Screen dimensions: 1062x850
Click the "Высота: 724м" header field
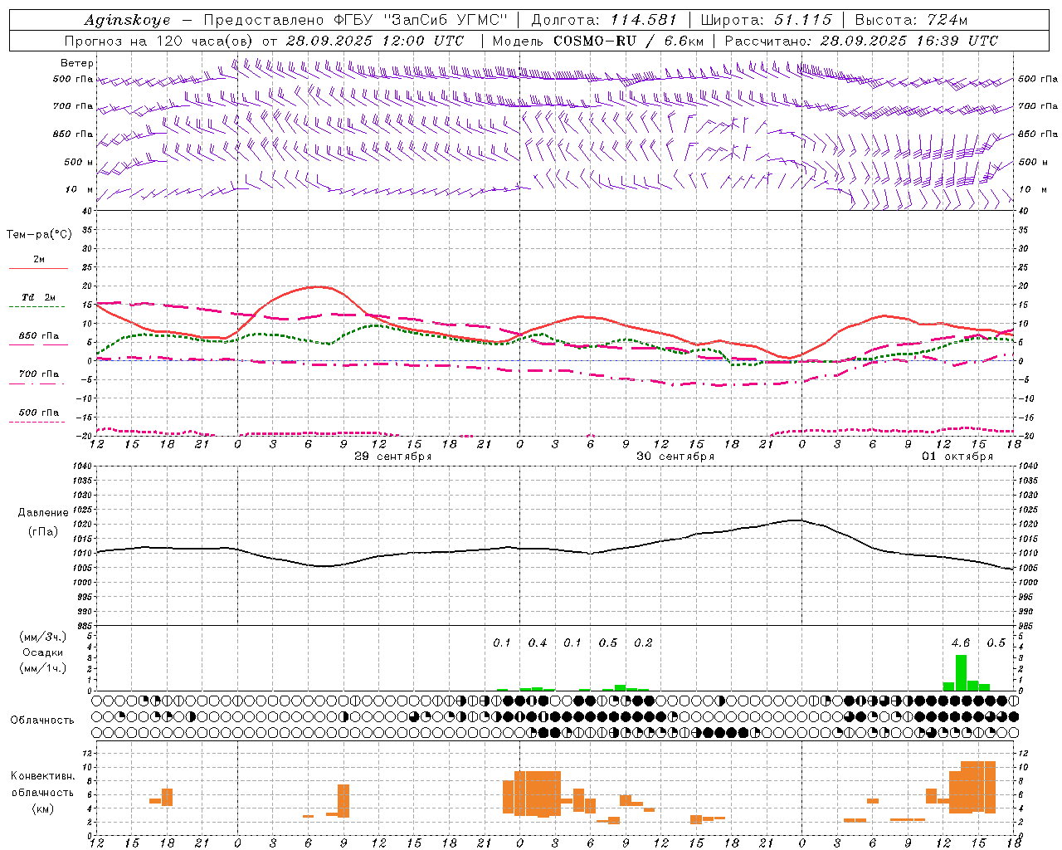coord(911,20)
